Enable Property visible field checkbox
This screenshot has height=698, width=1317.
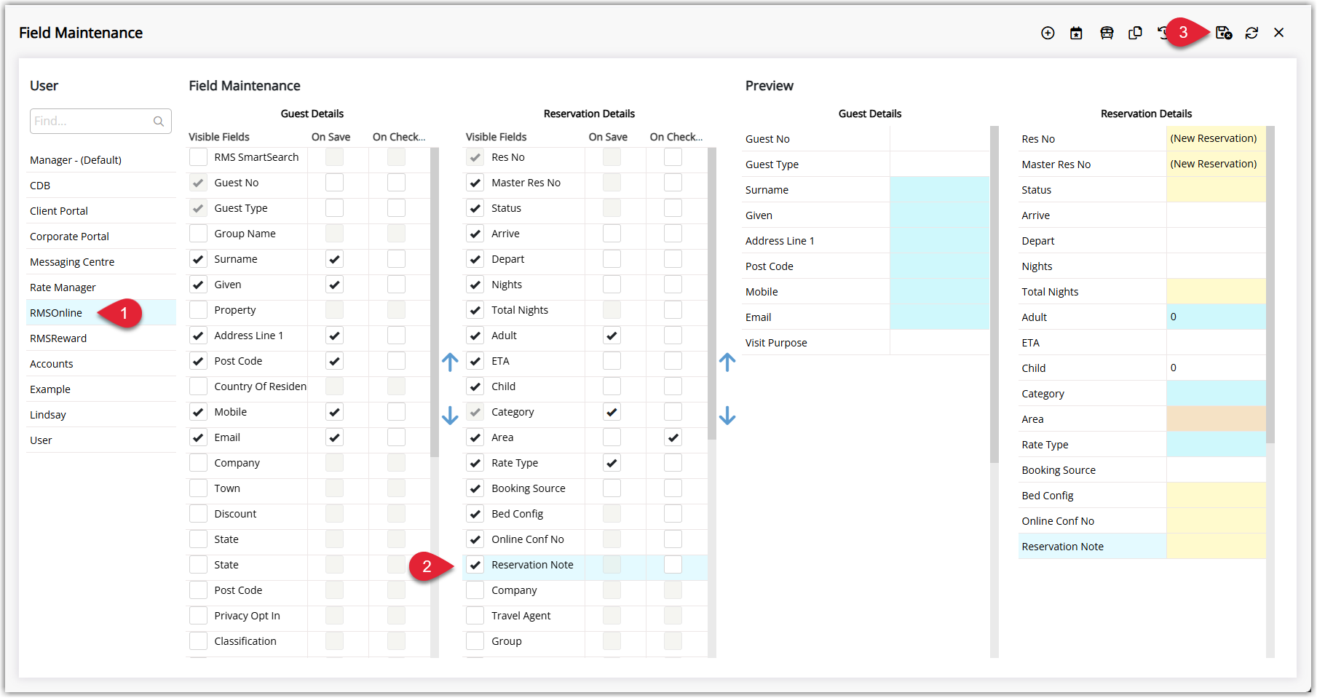pyautogui.click(x=198, y=310)
